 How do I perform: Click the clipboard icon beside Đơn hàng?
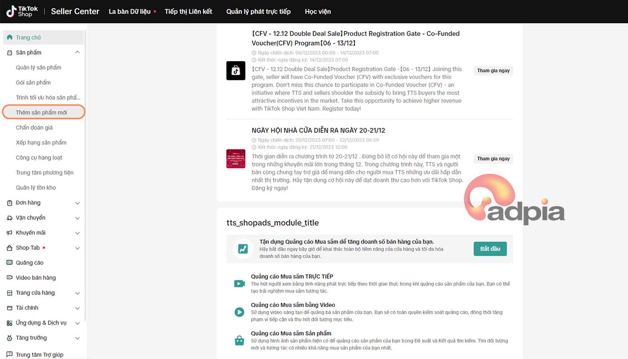[x=10, y=203]
